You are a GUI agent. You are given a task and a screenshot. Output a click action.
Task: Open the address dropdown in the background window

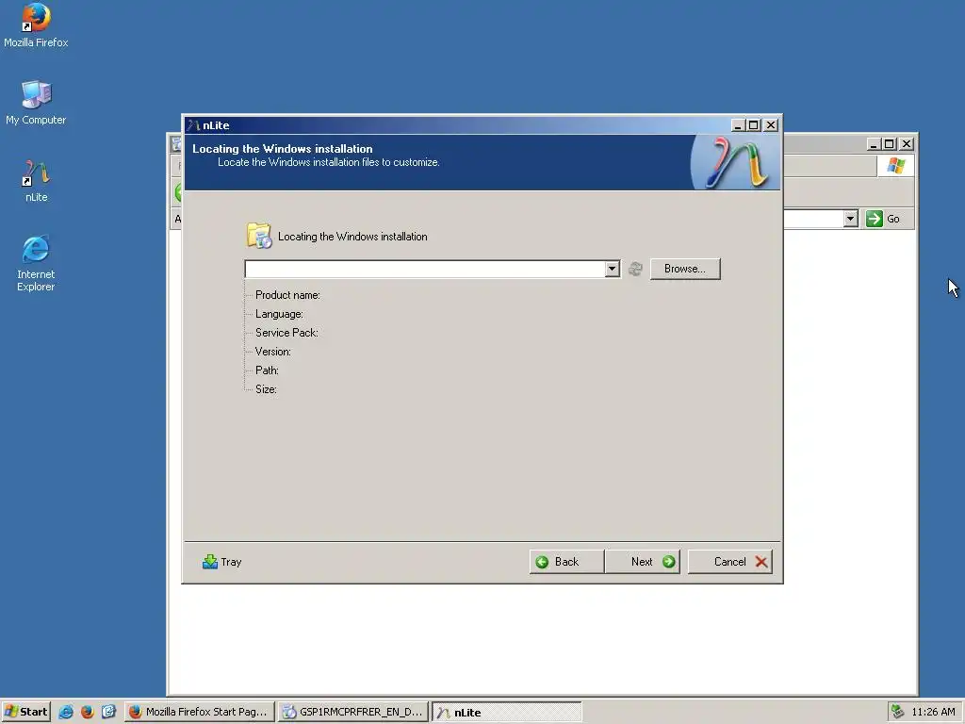(851, 219)
